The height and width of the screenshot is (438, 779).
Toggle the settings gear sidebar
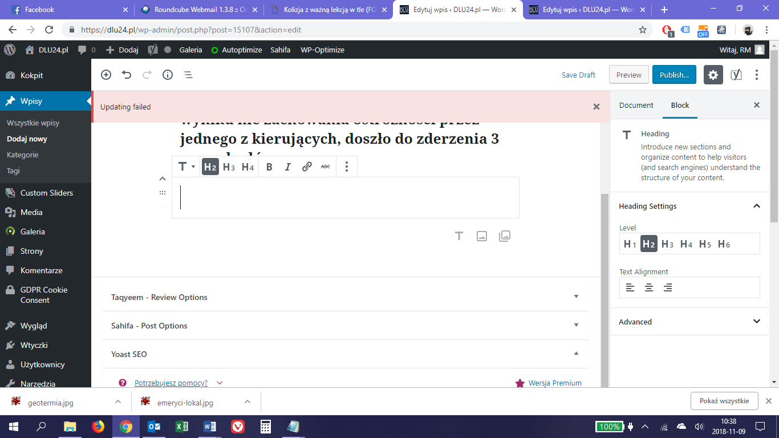point(713,75)
